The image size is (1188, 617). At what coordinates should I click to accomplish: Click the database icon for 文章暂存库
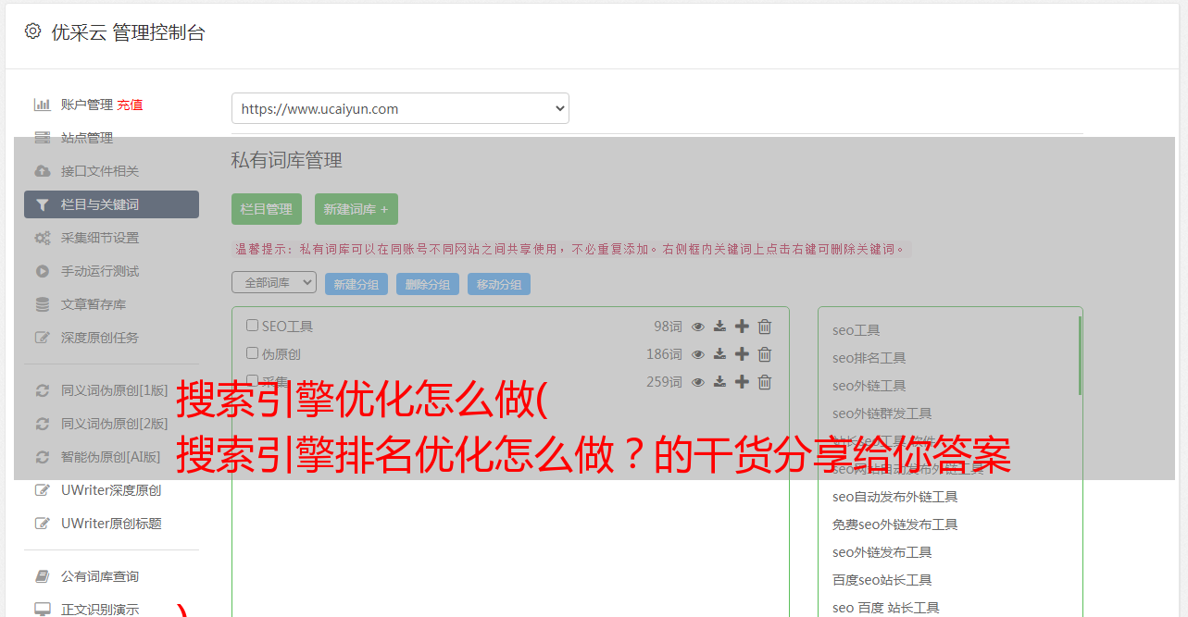click(42, 304)
